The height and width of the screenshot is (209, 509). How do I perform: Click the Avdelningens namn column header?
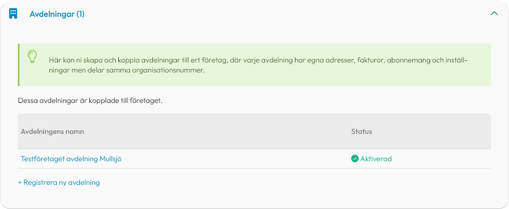(x=52, y=132)
